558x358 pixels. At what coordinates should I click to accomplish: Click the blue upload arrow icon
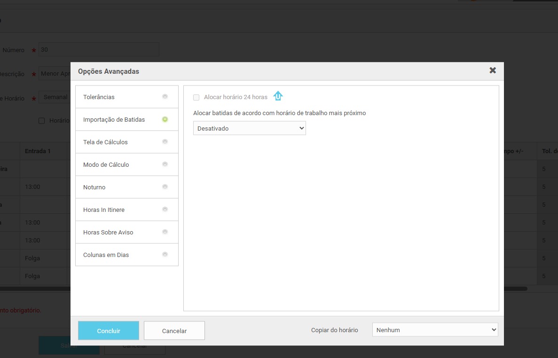coord(278,96)
